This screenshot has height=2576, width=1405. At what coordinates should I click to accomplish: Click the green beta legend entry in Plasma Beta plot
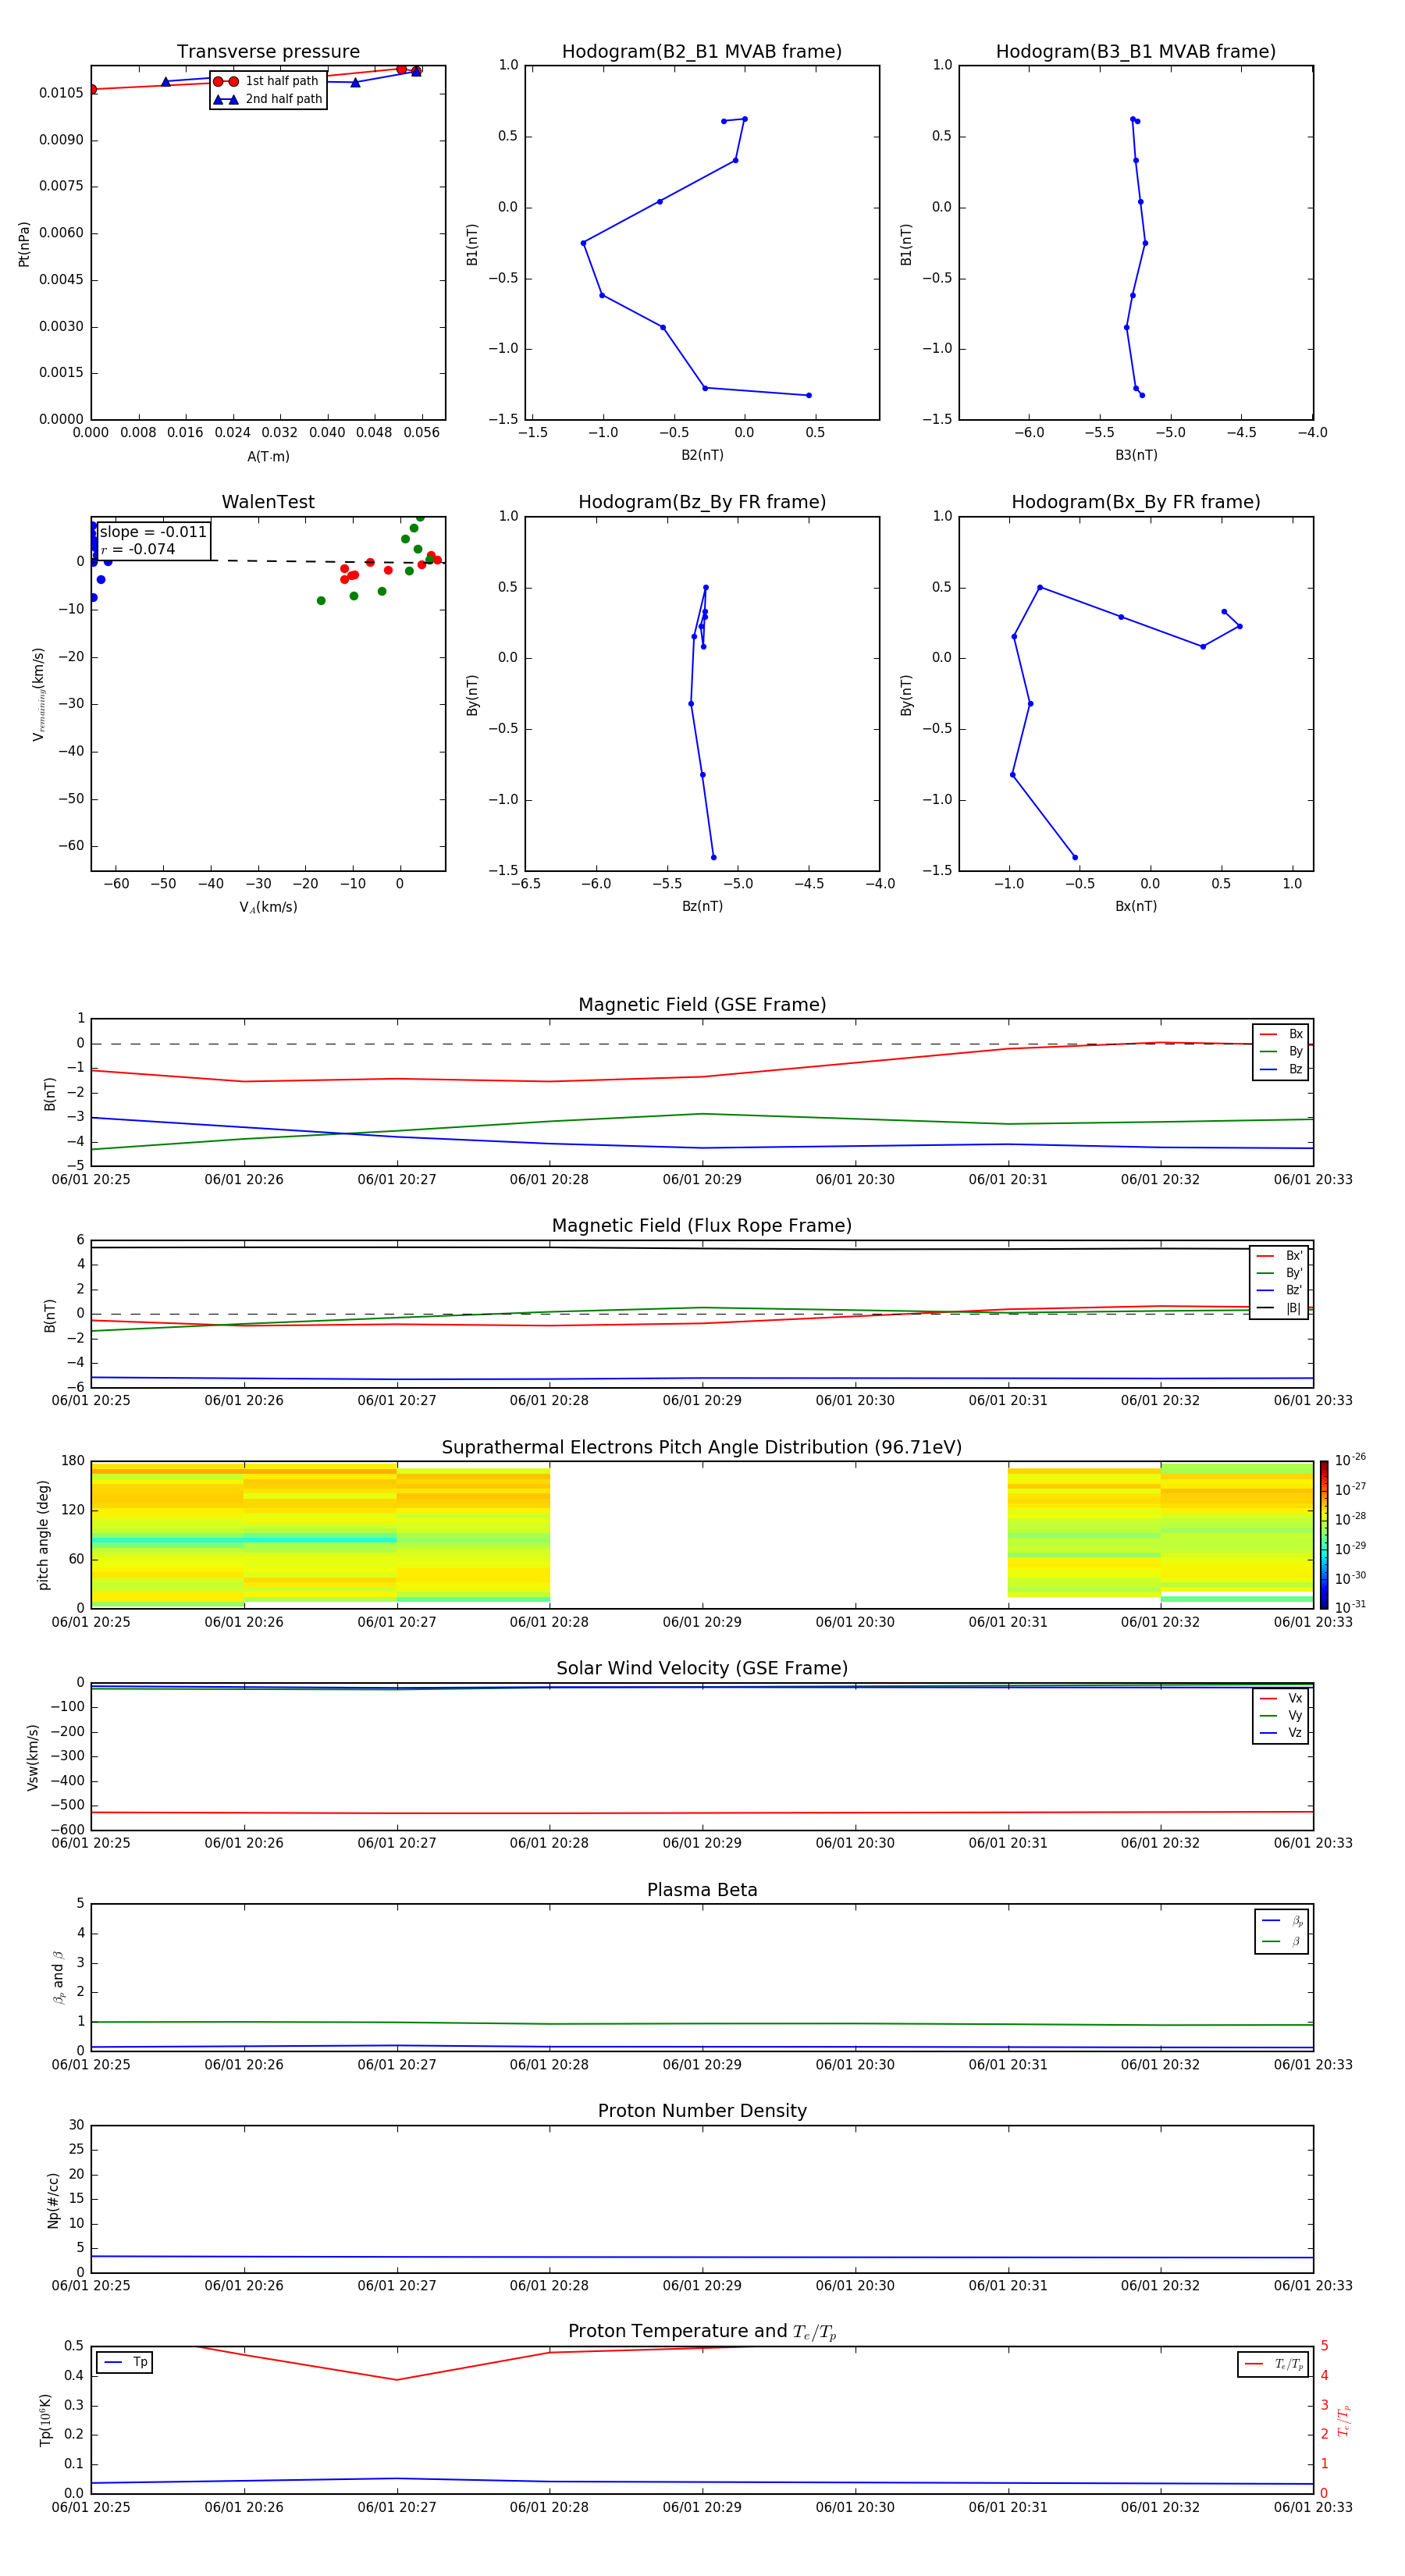pos(1282,1941)
